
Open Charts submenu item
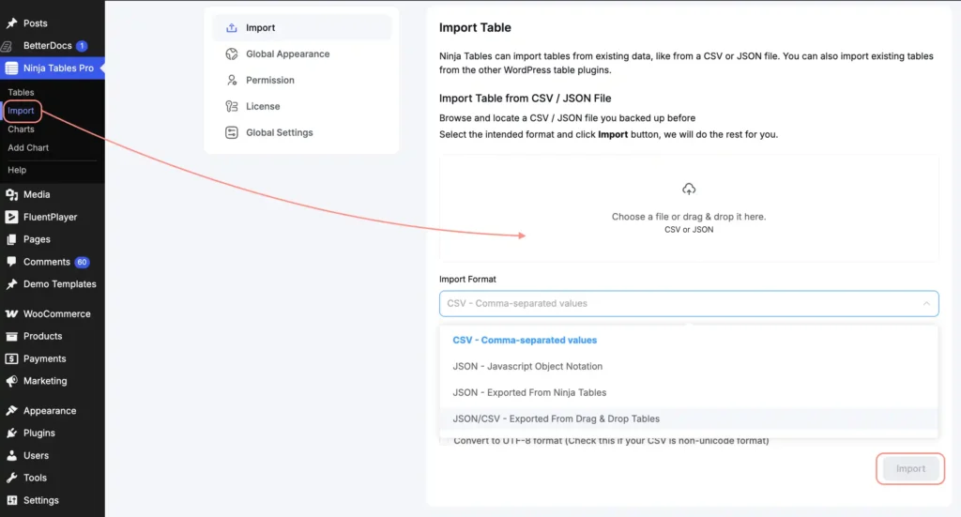pos(21,129)
